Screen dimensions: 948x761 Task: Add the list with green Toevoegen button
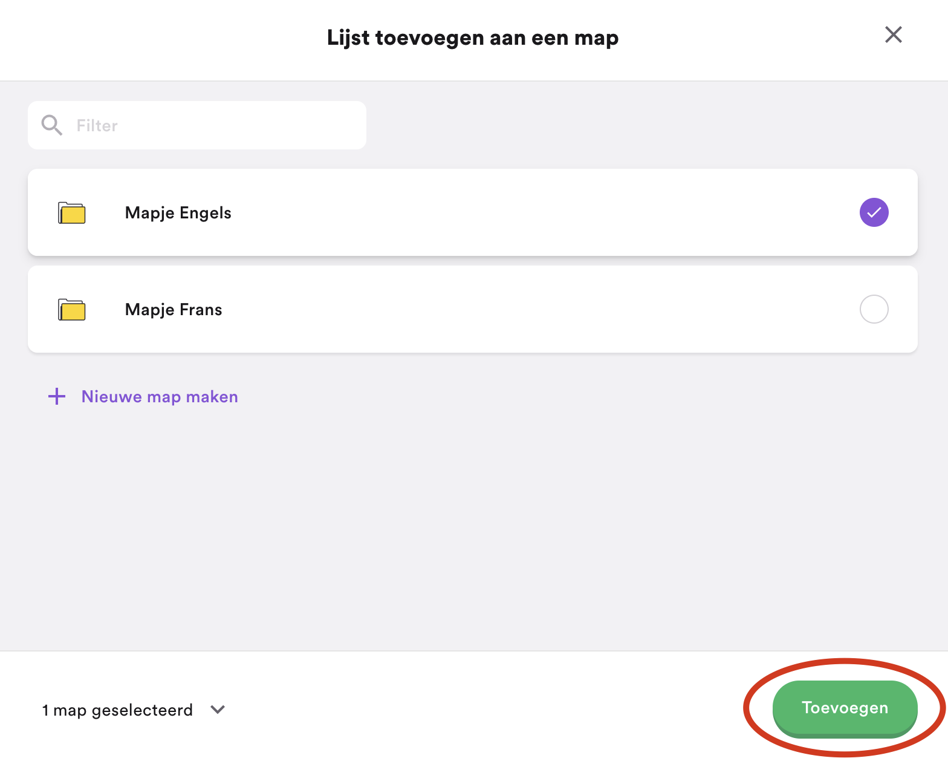(x=845, y=708)
